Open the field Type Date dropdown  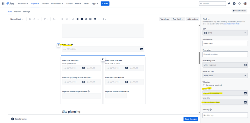[225, 33]
